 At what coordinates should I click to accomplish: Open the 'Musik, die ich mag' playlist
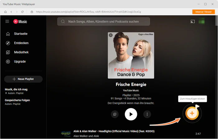16,91
